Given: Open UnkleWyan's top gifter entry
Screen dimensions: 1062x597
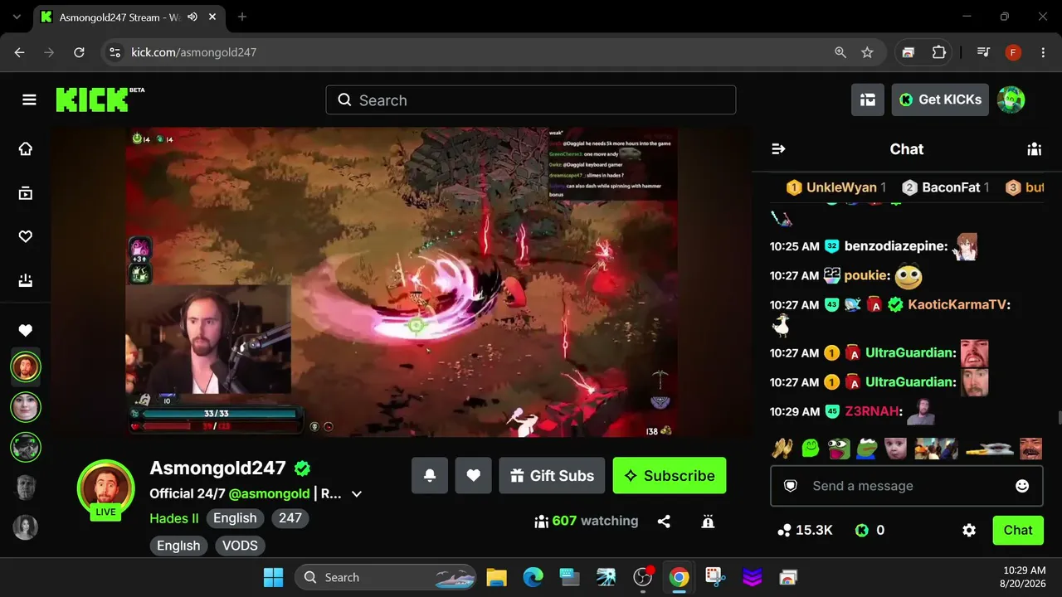Looking at the screenshot, I should 836,187.
